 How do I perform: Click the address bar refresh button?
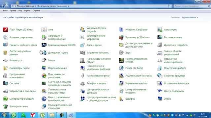pyautogui.click(x=170, y=6)
